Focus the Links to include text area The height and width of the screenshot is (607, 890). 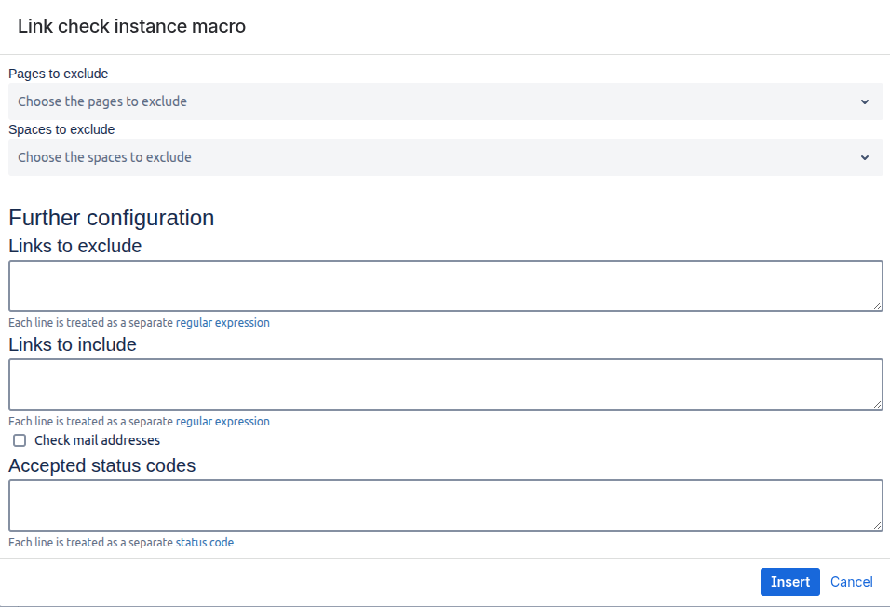(x=445, y=384)
